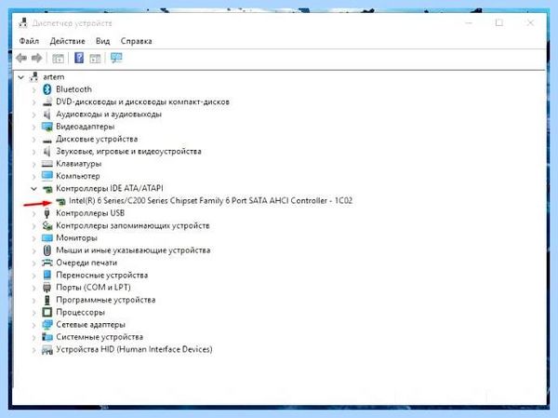
Task: Select the Программные устройства label
Action: (x=106, y=300)
